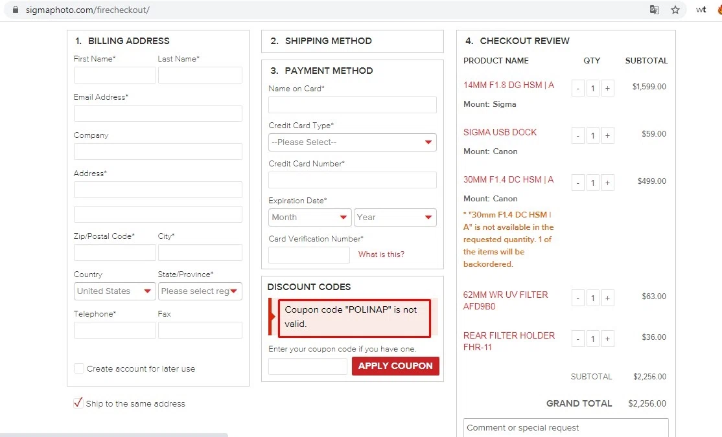Open the Credit Card Type dropdown

(352, 142)
